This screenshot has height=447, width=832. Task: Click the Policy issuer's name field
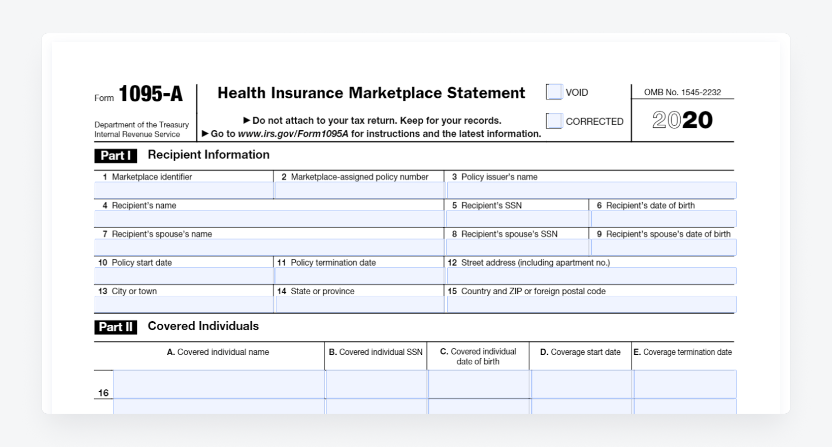(591, 190)
